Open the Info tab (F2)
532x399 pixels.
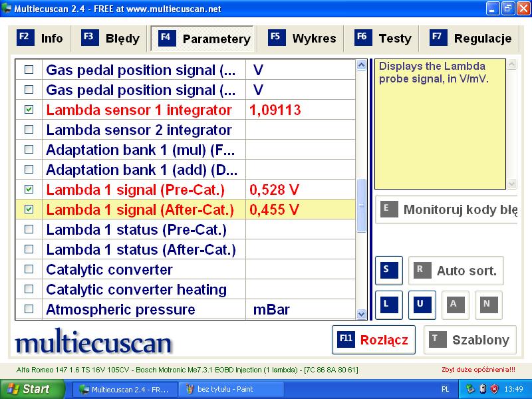[40, 39]
